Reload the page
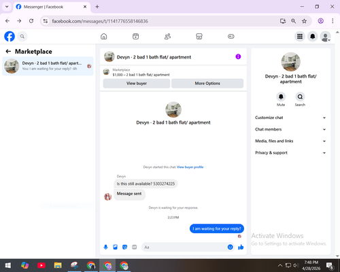 tap(31, 21)
